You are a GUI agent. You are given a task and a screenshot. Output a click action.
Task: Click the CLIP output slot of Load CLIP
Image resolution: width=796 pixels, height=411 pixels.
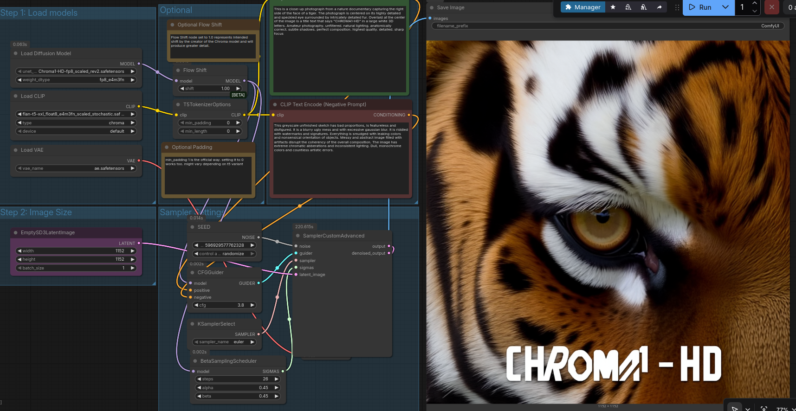tap(139, 106)
